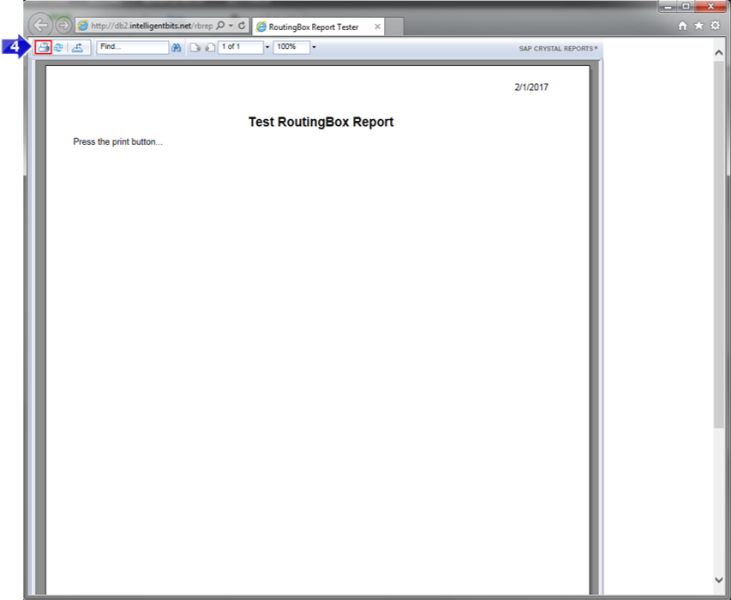Click the SAP Crystal Reports logo text
This screenshot has width=731, height=600.
pyautogui.click(x=558, y=49)
